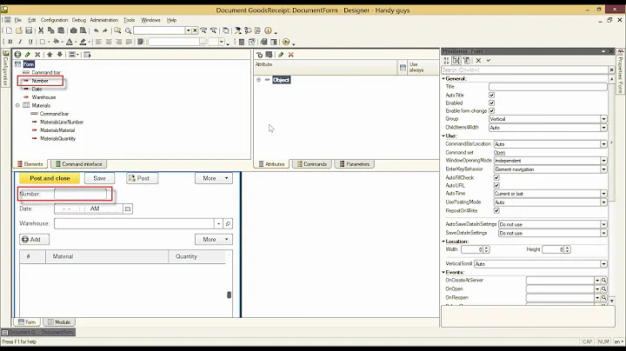The height and width of the screenshot is (351, 626).
Task: Click the Post and close button
Action: (x=50, y=178)
